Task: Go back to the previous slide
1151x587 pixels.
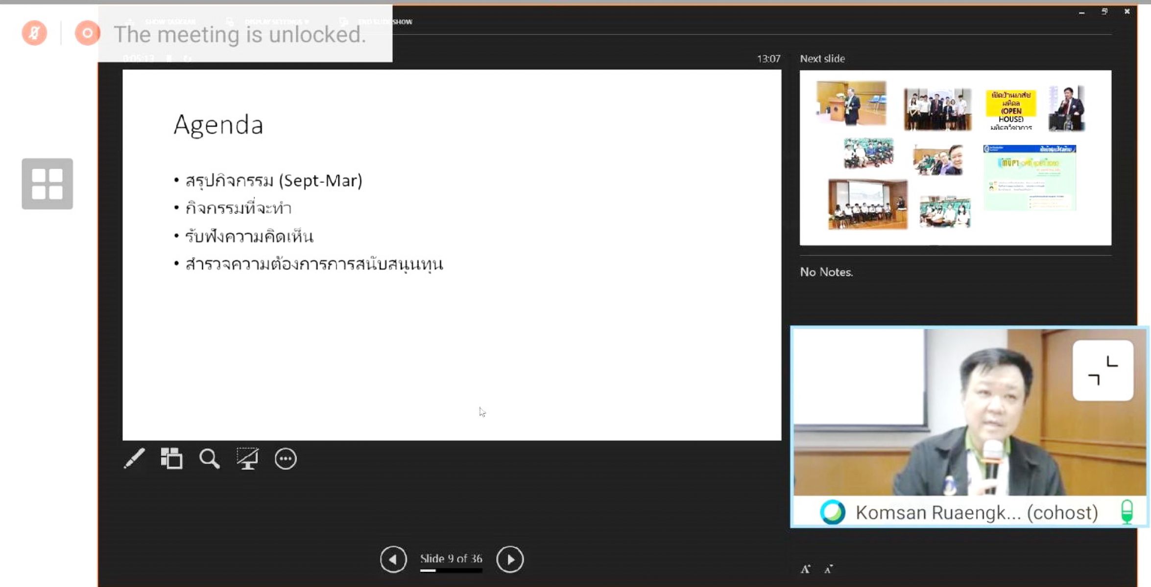Action: click(x=393, y=559)
